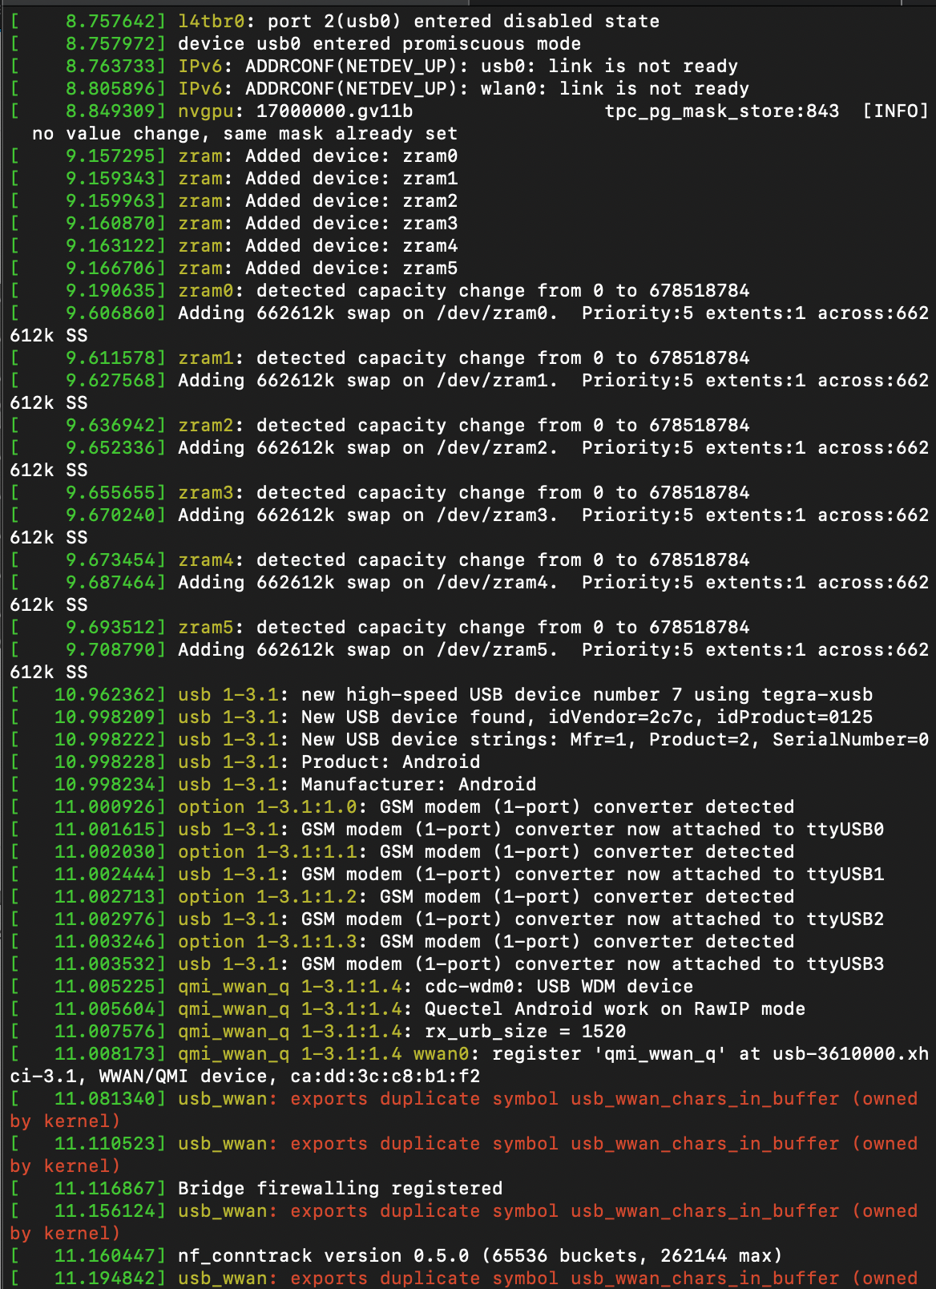The height and width of the screenshot is (1289, 936).
Task: Click 'swap on /dev/zram4' line
Action: point(470,582)
